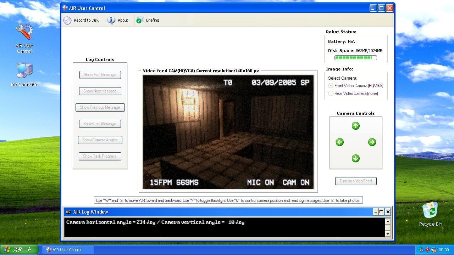This screenshot has height=255, width=454.
Task: Click the AIR Log Window console icon
Action: click(68, 212)
